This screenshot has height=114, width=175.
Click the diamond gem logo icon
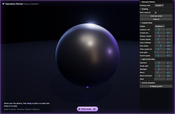[x=3, y=4]
